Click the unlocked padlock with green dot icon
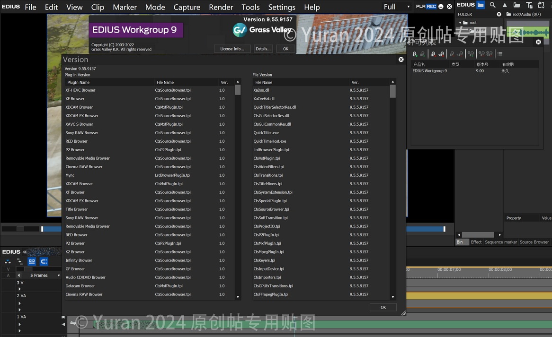 422,54
